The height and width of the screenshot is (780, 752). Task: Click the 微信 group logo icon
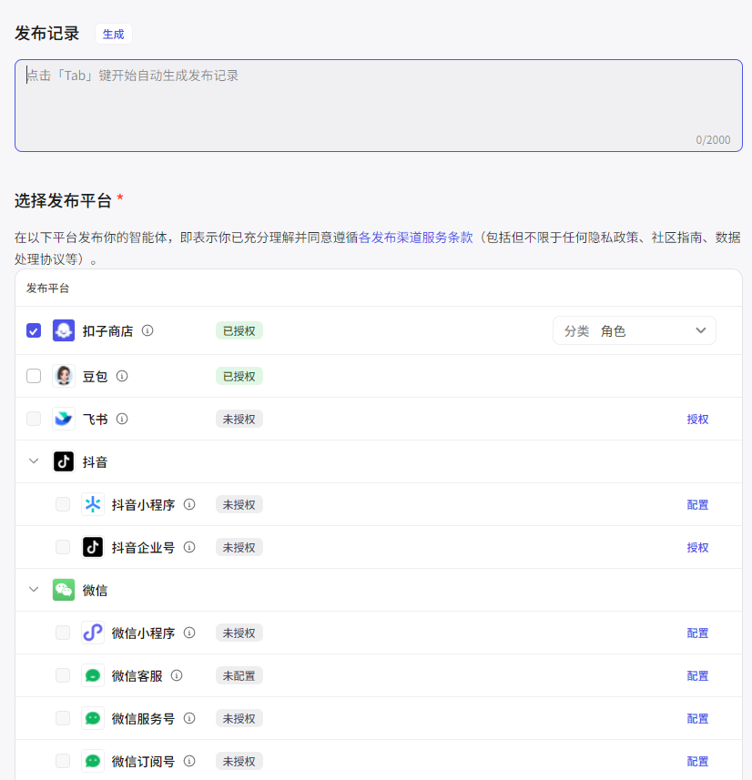click(64, 590)
